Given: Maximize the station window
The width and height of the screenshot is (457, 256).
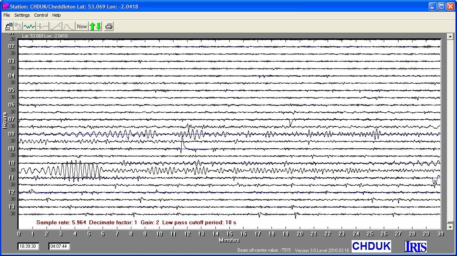Looking at the screenshot, I should tap(442, 7).
